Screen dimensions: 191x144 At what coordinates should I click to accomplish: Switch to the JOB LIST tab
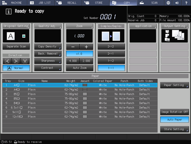[x=41, y=3]
